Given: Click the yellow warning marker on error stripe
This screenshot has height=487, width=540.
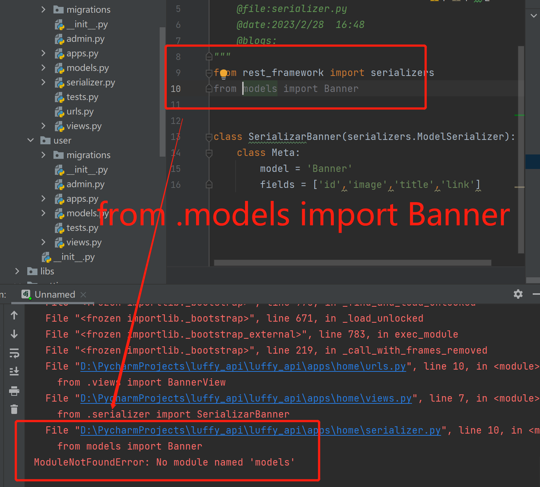Looking at the screenshot, I should pyautogui.click(x=519, y=187).
